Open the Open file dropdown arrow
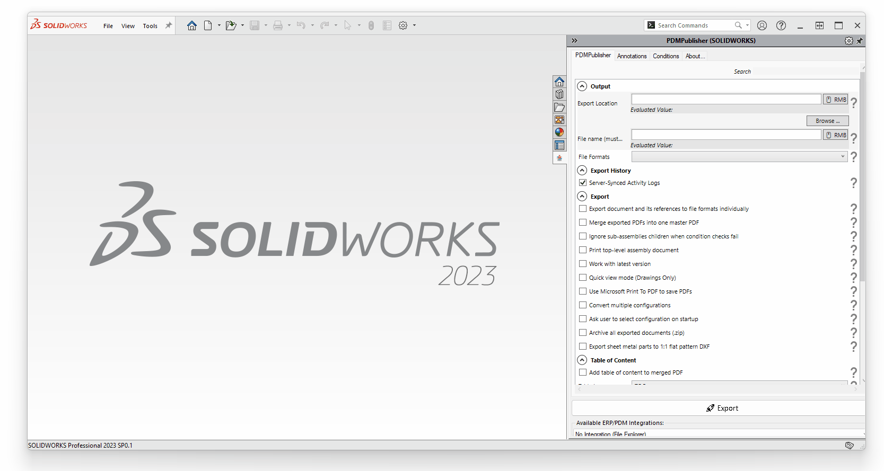The image size is (884, 471). point(242,25)
